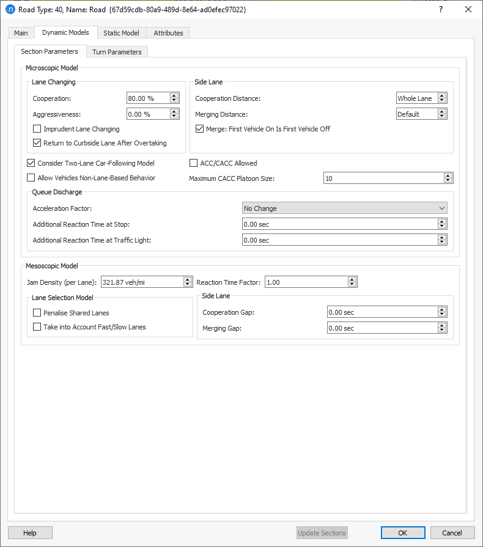Screen dimensions: 483x547
Task: Increase Cooperation value with up arrow
Action: tap(174, 95)
